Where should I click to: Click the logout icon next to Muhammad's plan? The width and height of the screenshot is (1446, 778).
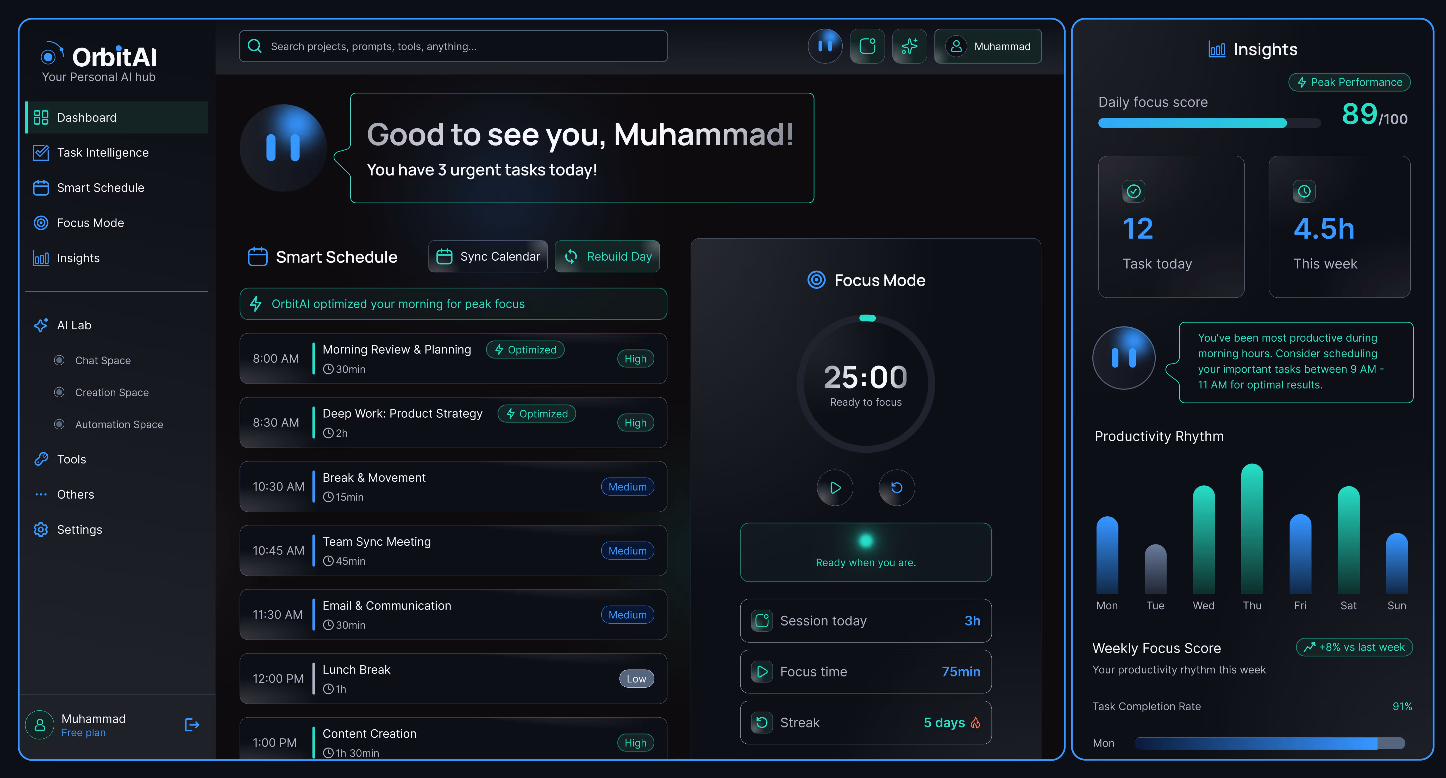[x=191, y=725]
